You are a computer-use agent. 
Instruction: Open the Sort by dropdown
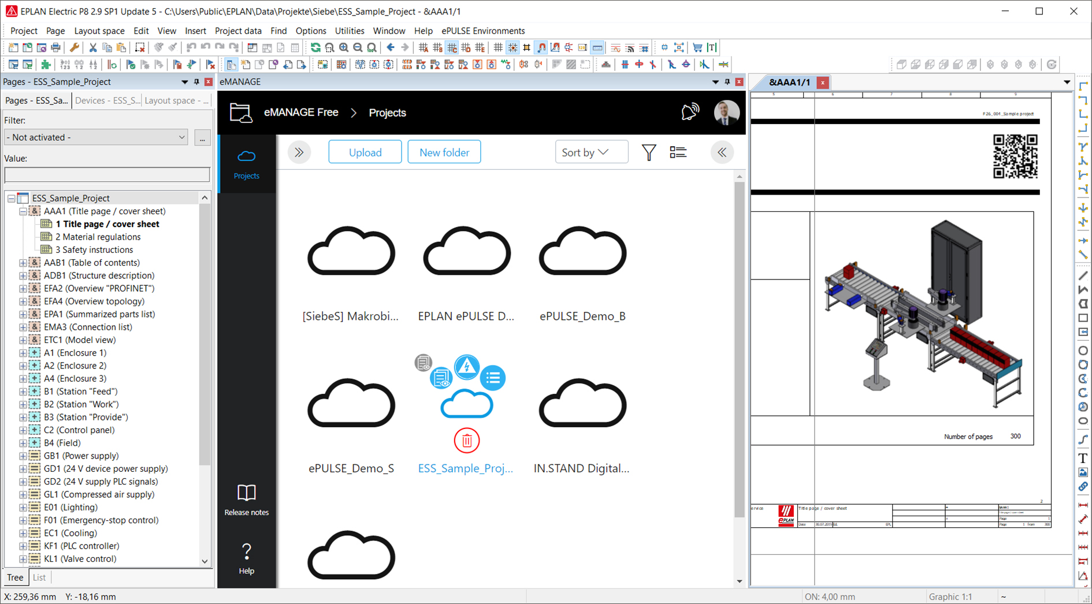click(591, 152)
